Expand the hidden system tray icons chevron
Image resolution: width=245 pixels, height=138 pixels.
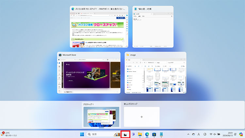point(188,134)
